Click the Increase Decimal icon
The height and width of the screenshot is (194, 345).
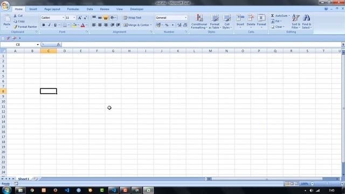(x=180, y=25)
